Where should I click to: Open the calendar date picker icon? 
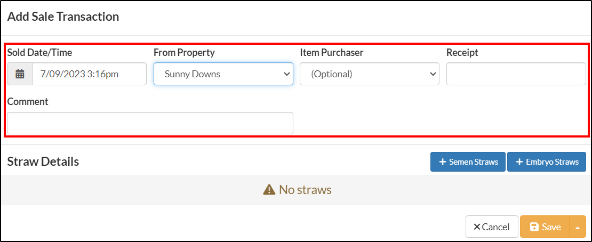[x=20, y=74]
